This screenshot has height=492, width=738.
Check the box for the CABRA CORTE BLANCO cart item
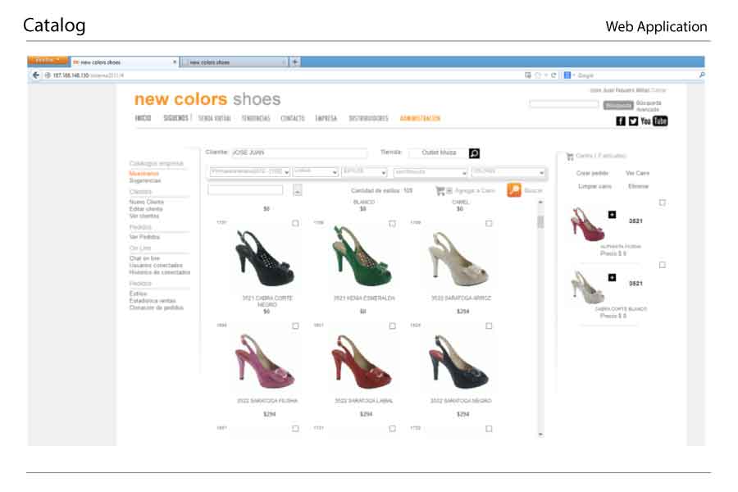pyautogui.click(x=663, y=265)
